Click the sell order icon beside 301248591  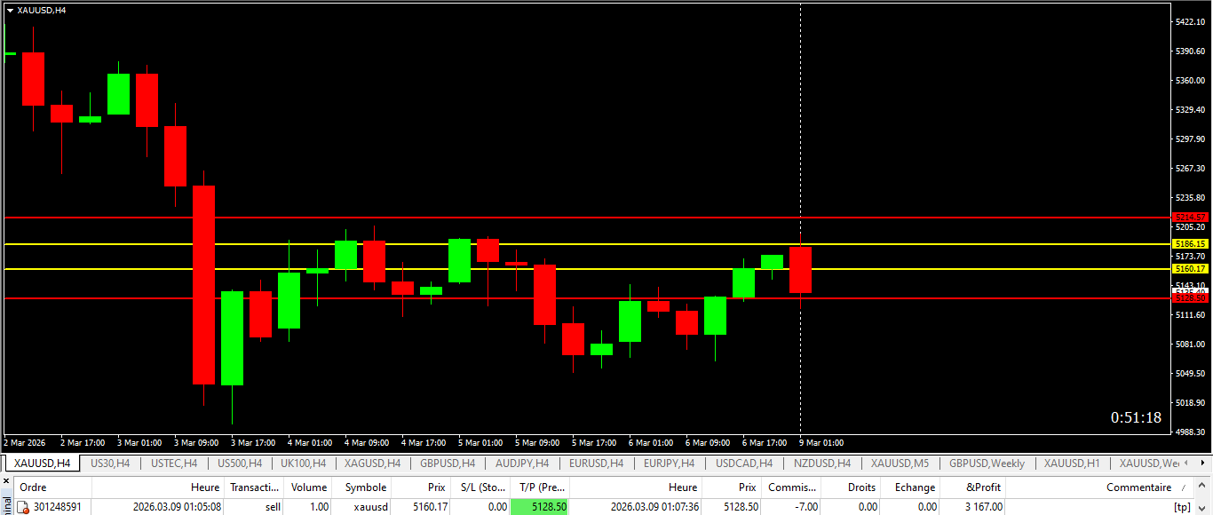[24, 507]
